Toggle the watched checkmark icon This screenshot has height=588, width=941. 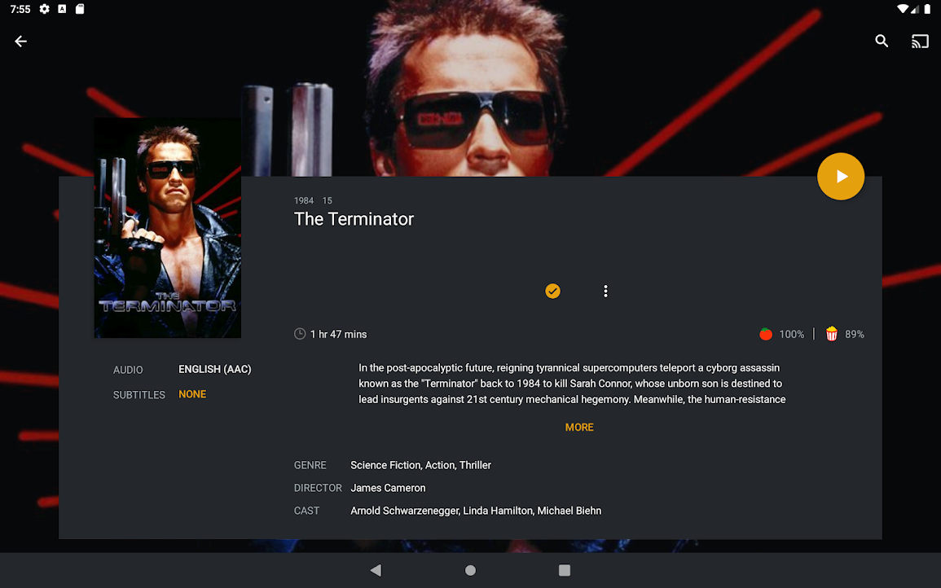[x=552, y=291]
